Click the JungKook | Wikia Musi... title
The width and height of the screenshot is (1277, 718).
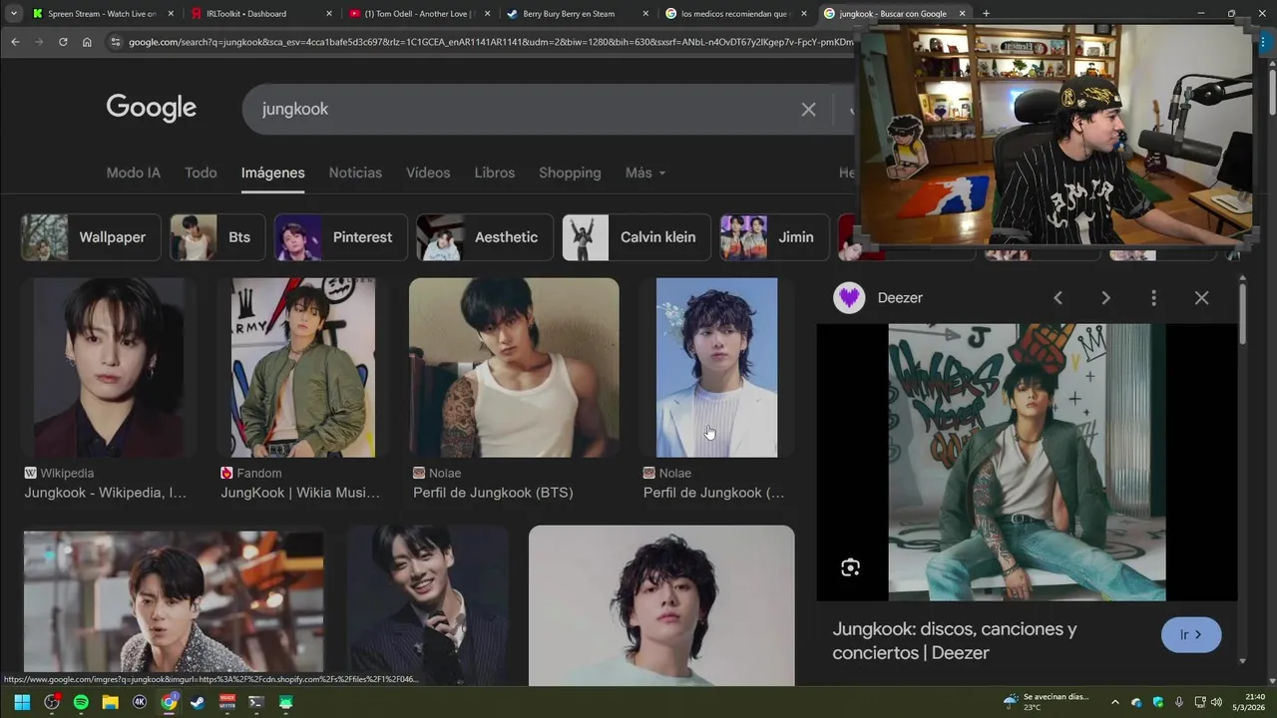point(300,493)
